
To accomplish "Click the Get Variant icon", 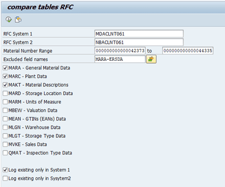I will [x=18, y=20].
